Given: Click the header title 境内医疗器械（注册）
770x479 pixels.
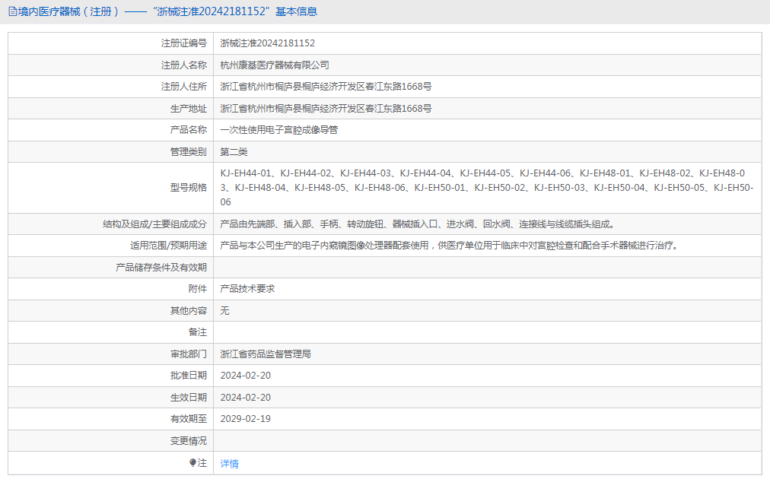Looking at the screenshot, I should (68, 11).
